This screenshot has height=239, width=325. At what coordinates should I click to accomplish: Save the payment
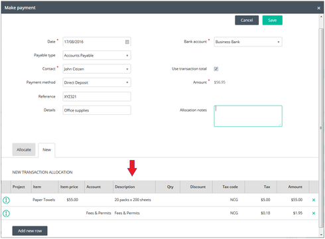273,20
